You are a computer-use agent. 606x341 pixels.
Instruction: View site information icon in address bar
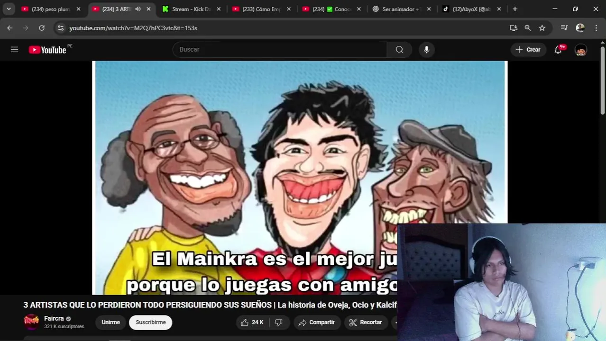click(60, 28)
